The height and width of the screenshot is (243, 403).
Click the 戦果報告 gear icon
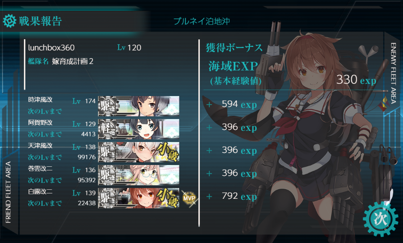[9, 21]
